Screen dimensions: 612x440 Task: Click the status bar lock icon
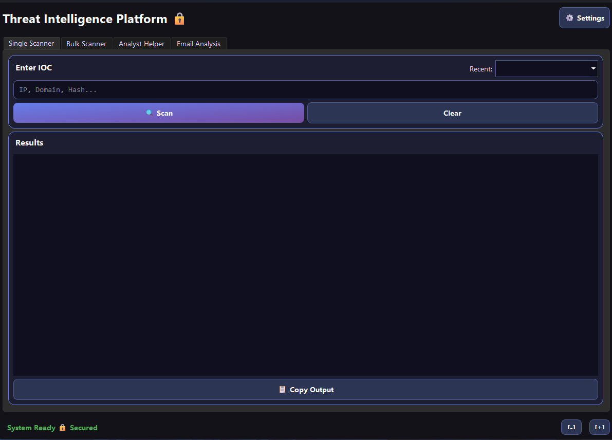click(x=63, y=428)
